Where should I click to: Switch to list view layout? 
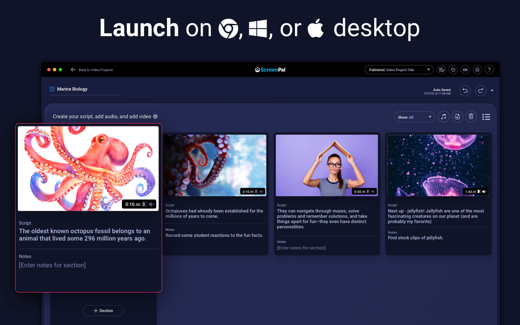tap(486, 117)
